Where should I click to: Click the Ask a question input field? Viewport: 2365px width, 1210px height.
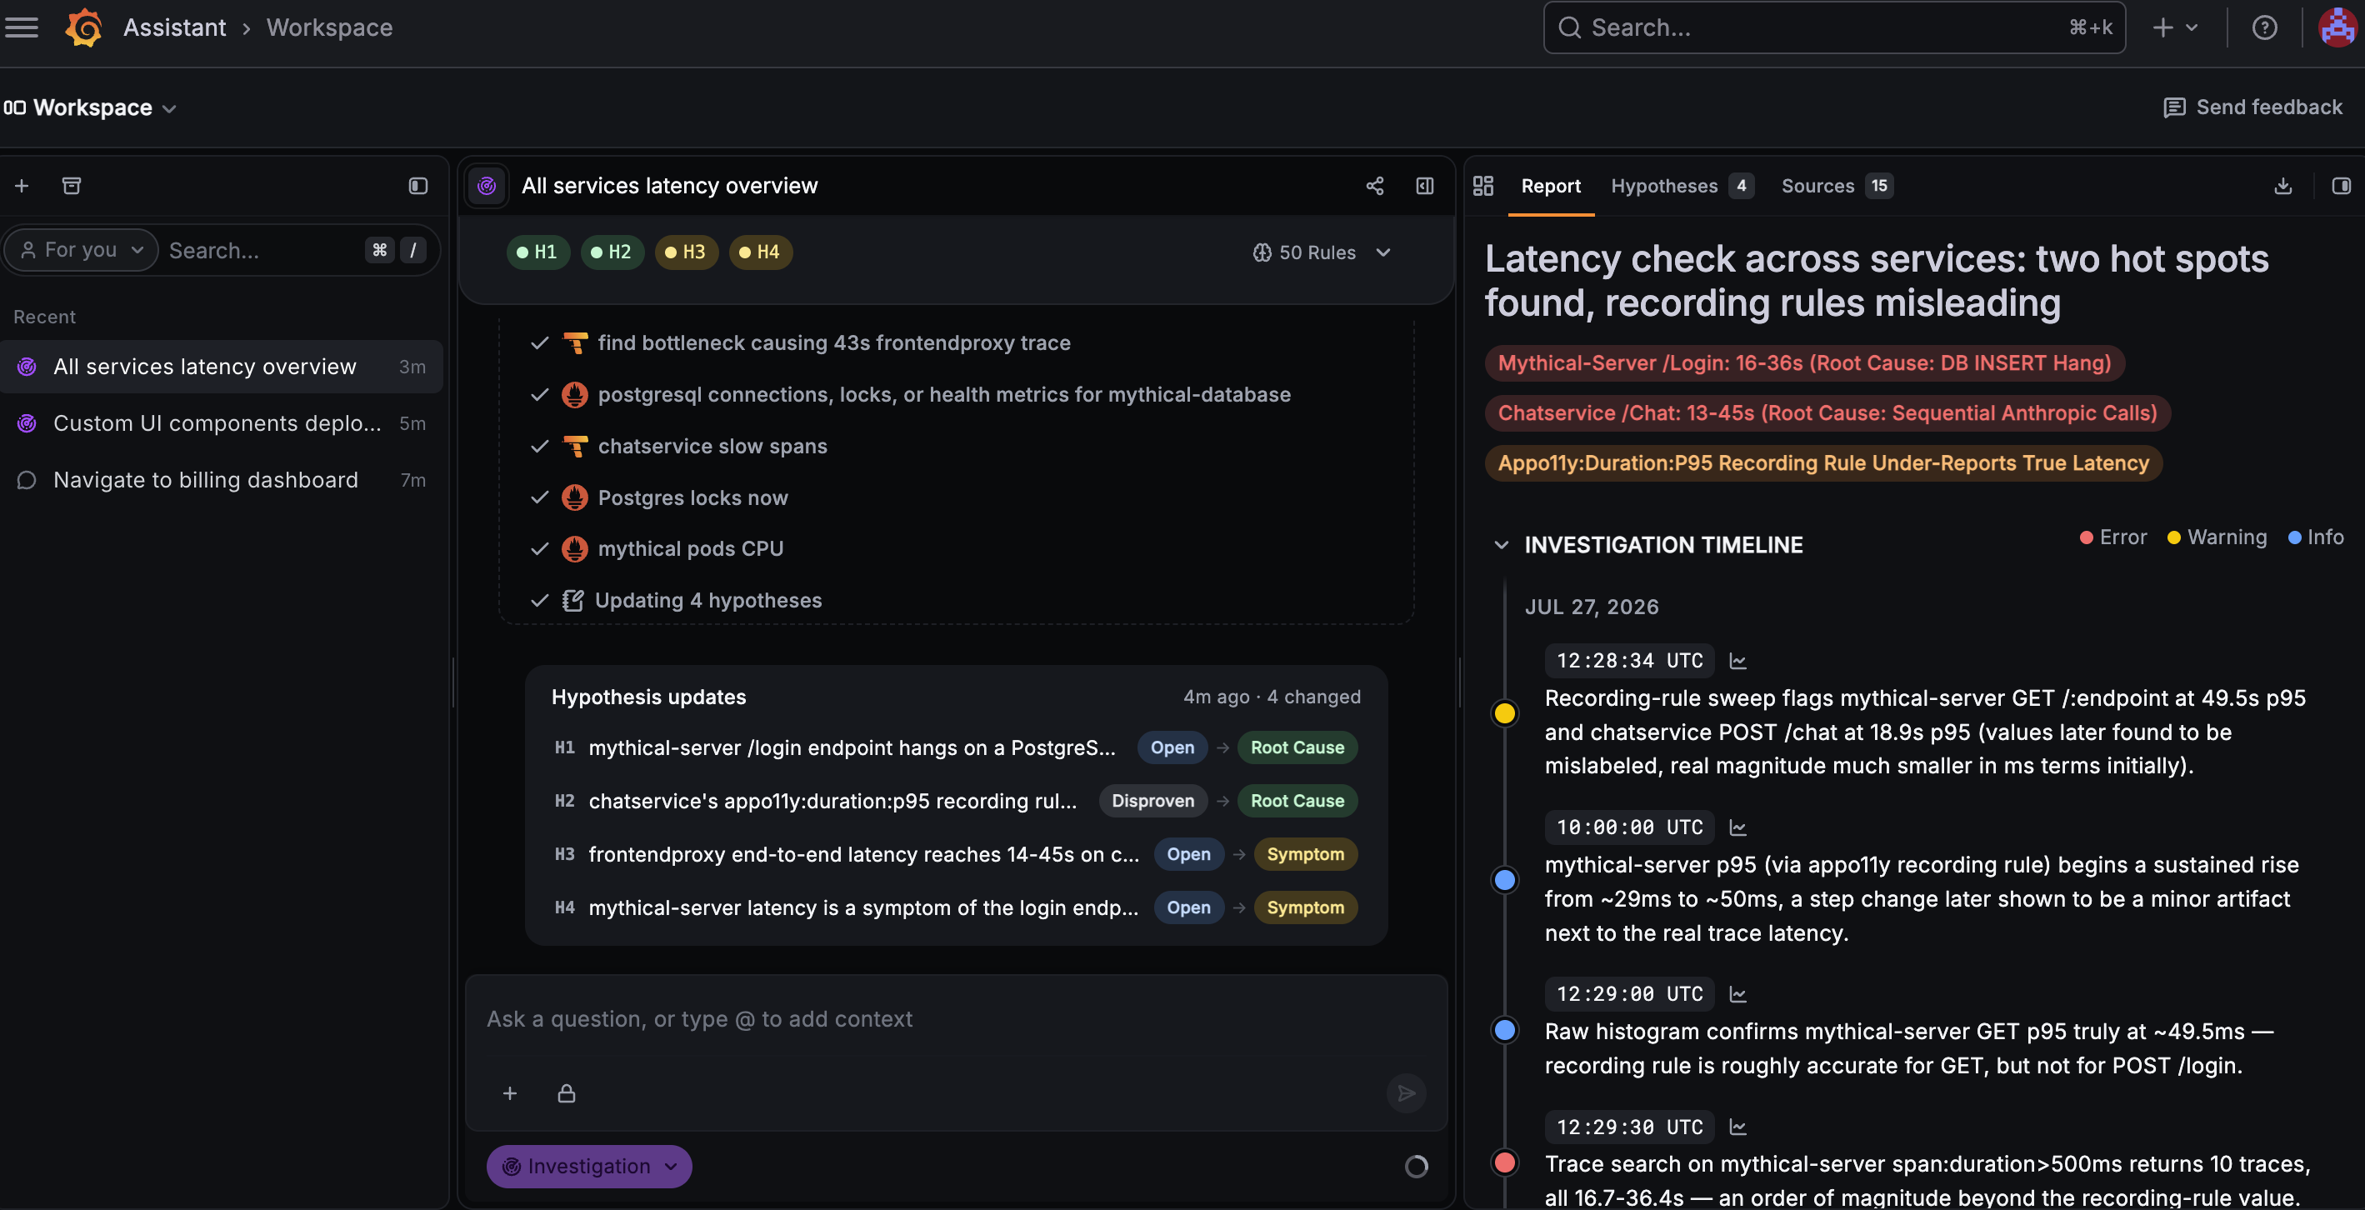(x=955, y=1020)
